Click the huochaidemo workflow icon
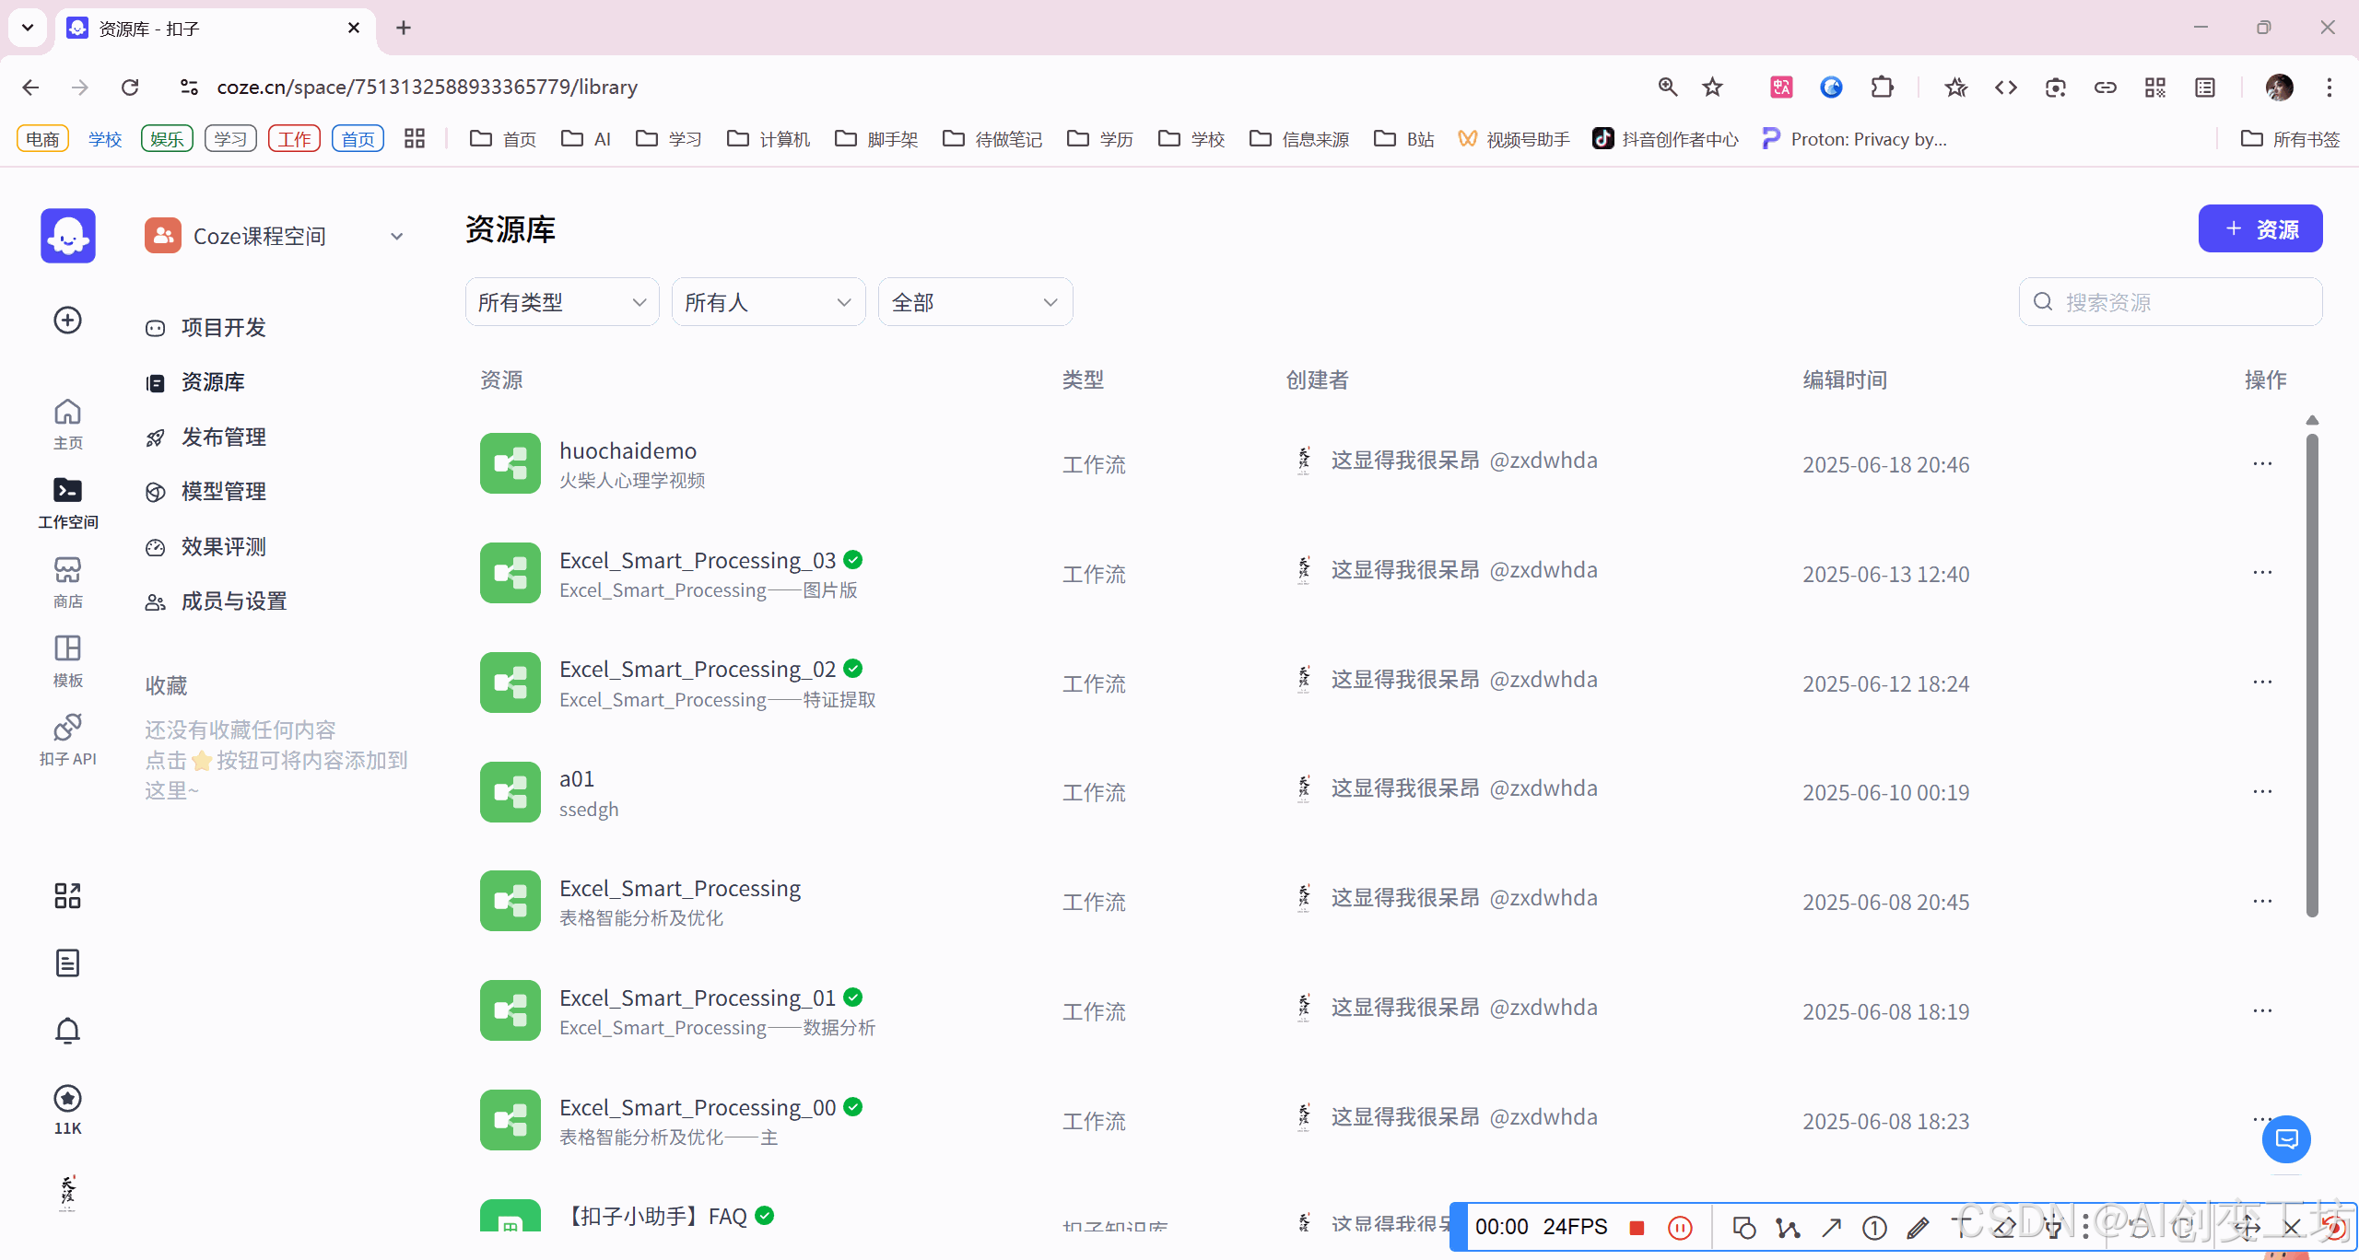 click(x=510, y=463)
